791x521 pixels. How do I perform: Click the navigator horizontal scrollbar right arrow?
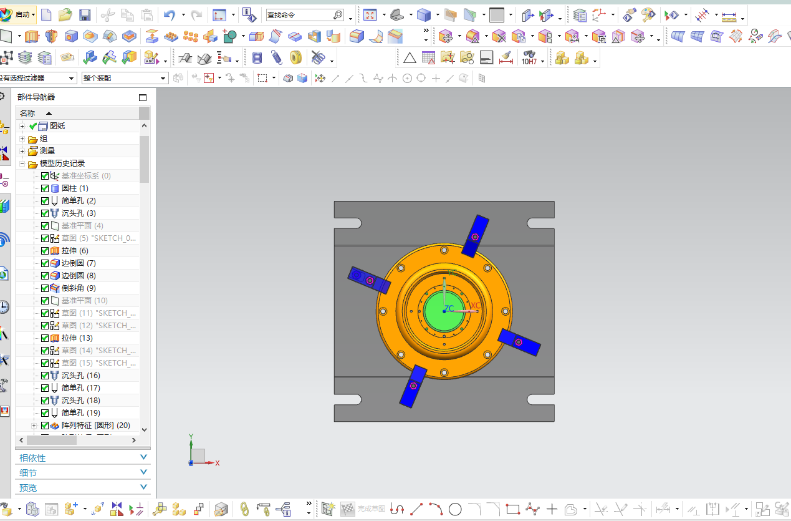coord(133,440)
